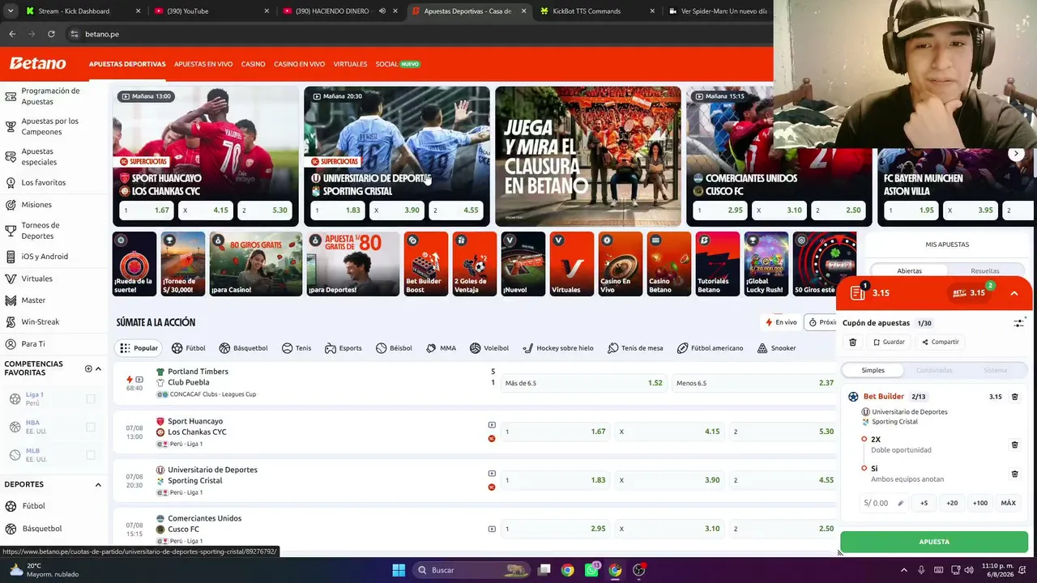Reload the page with the browser refresh icon
The height and width of the screenshot is (583, 1037).
(x=51, y=34)
